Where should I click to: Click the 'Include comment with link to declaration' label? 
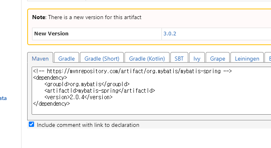88,125
